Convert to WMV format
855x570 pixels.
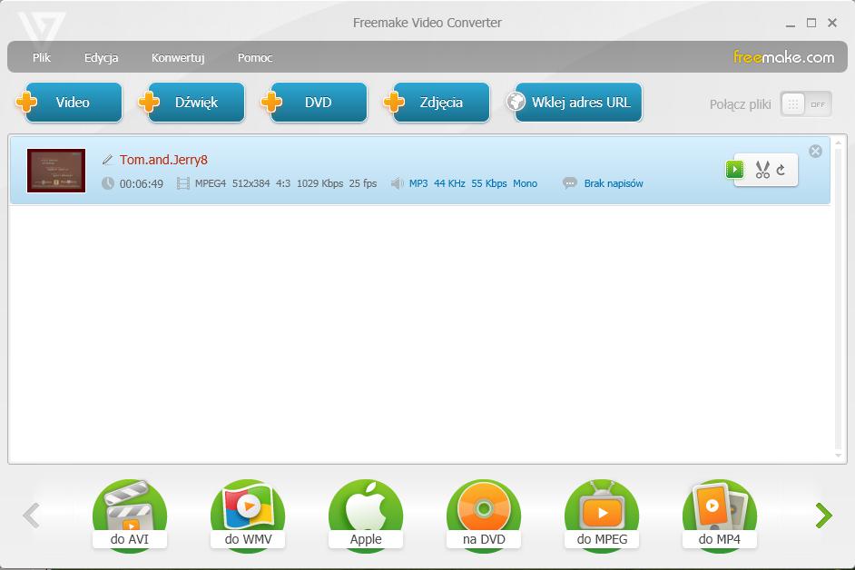[248, 516]
